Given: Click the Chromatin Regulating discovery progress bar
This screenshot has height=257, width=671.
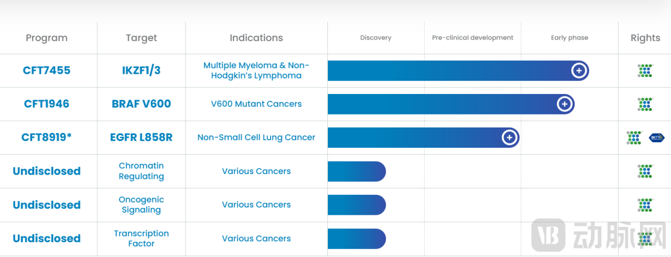Looking at the screenshot, I should (356, 172).
